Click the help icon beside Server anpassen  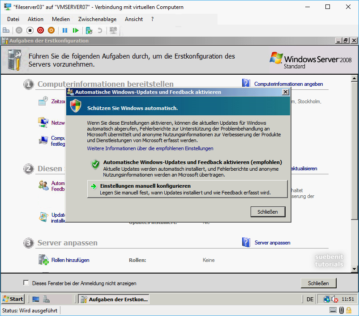(x=246, y=242)
